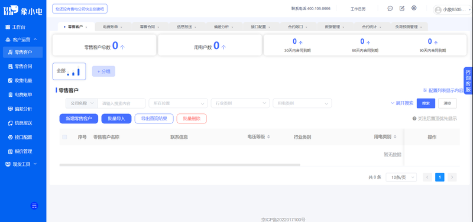Open the 所在位置 dropdown
The height and width of the screenshot is (222, 473).
179,103
